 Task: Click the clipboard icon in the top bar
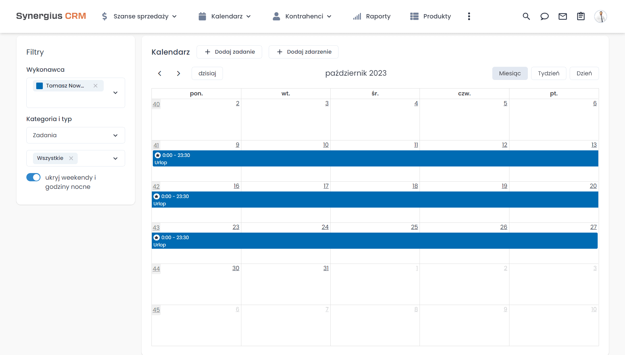tap(581, 16)
